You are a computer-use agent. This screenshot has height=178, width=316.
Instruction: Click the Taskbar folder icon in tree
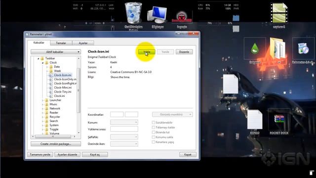click(x=42, y=58)
